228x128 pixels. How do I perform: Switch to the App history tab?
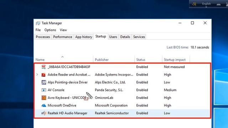coord(84,37)
